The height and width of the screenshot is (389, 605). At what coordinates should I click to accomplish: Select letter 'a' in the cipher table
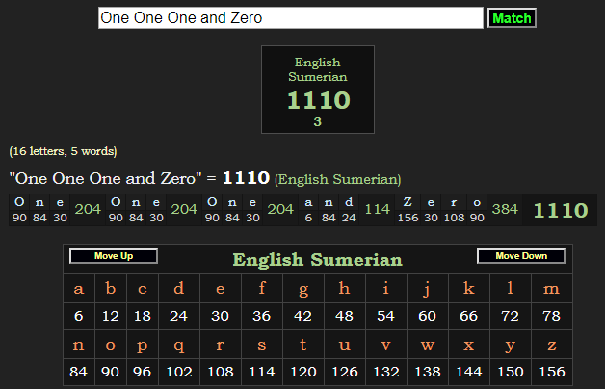tap(78, 288)
